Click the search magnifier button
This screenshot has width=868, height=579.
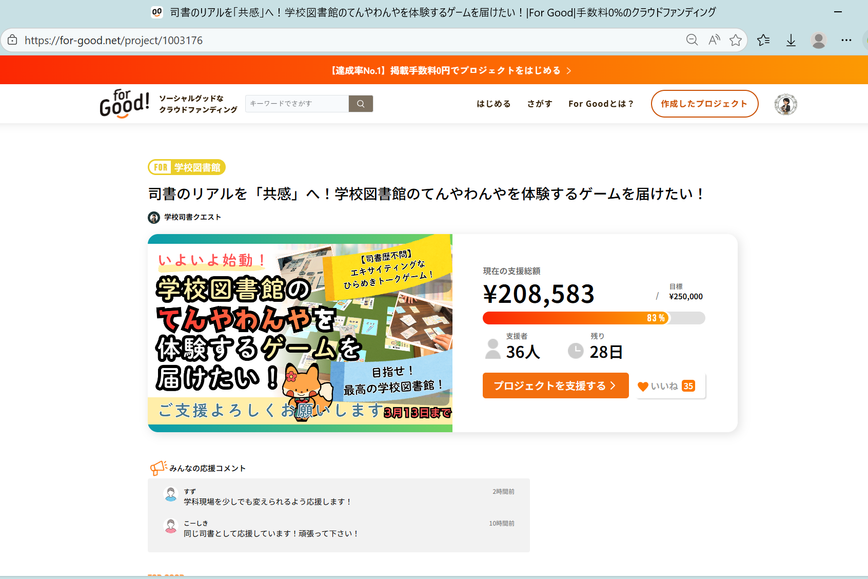coord(361,104)
